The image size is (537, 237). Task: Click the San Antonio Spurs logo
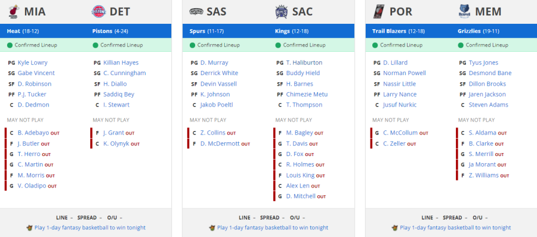pyautogui.click(x=196, y=12)
